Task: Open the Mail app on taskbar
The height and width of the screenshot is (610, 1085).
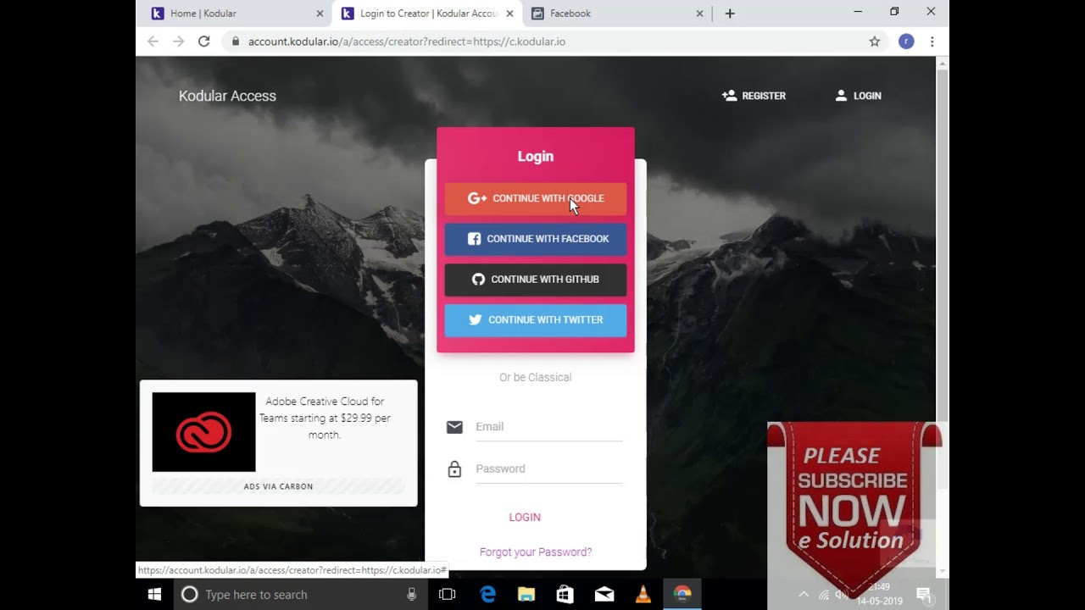Action: [604, 595]
